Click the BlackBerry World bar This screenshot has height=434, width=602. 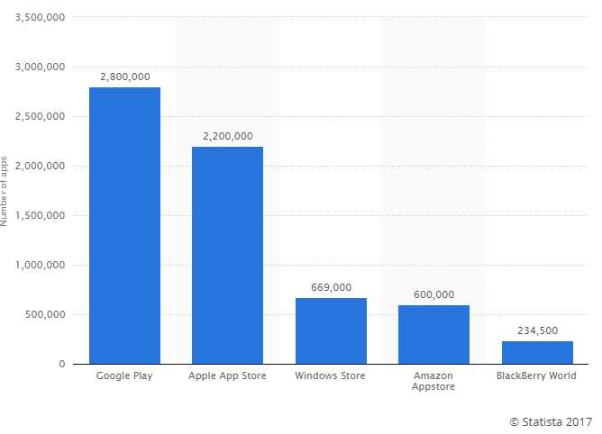(x=537, y=352)
